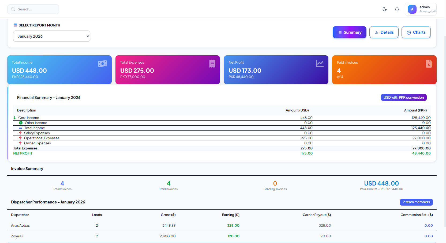The width and height of the screenshot is (446, 243).
Task: Click the chart-line icon on Net Profit card
Action: pos(320,64)
